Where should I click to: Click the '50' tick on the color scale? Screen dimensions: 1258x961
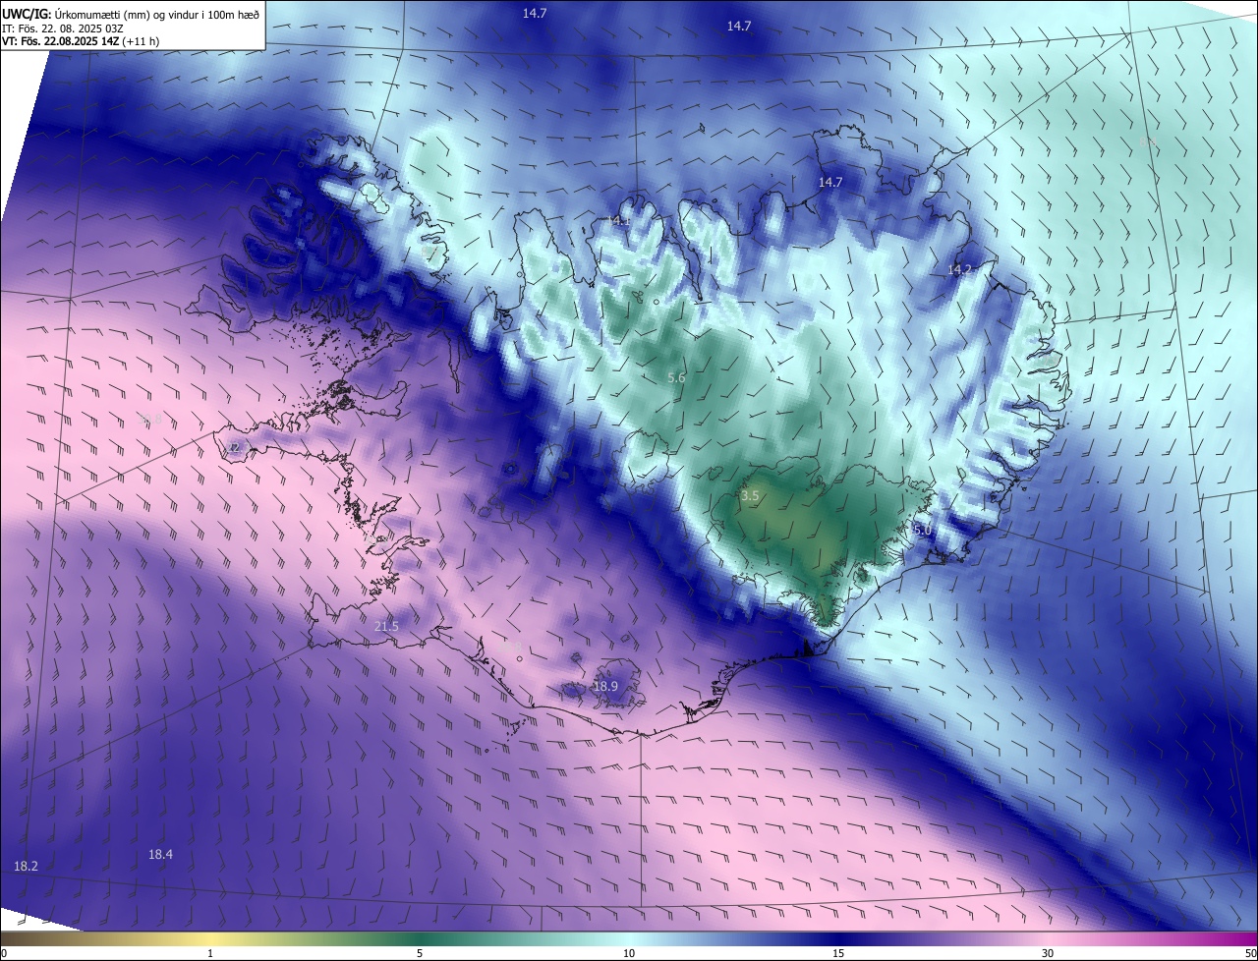pyautogui.click(x=1250, y=953)
